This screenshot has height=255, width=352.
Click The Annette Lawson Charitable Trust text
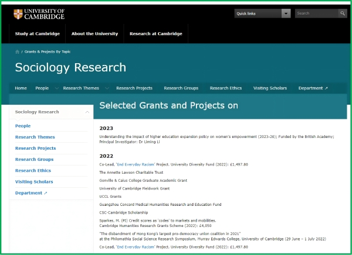pyautogui.click(x=131, y=173)
